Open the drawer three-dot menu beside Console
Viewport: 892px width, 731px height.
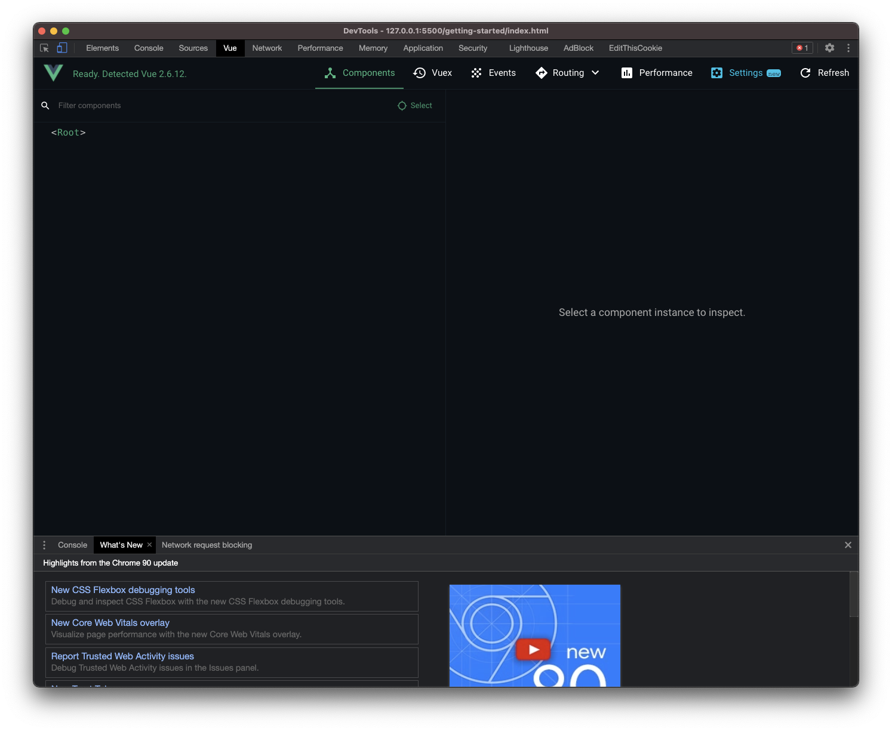pos(44,545)
